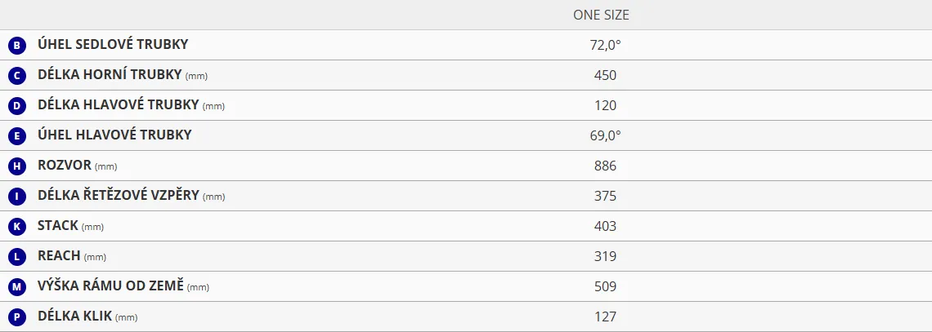Select the 509 standover height value
The image size is (932, 332).
coord(605,287)
